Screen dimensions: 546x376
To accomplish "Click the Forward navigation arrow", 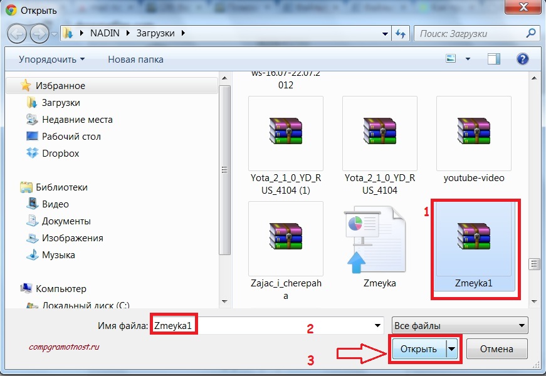I will 39,34.
